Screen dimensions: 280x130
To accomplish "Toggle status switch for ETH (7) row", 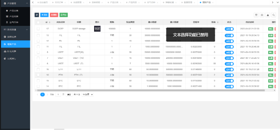I will point(229,75).
